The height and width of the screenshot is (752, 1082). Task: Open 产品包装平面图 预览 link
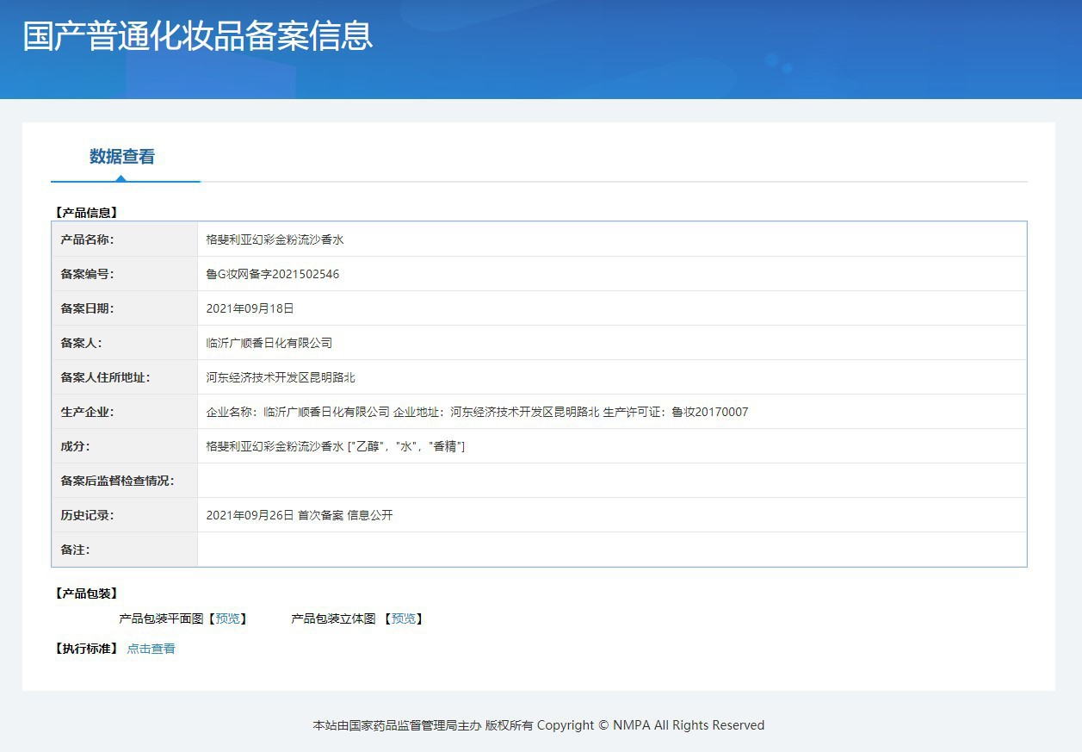(x=228, y=618)
